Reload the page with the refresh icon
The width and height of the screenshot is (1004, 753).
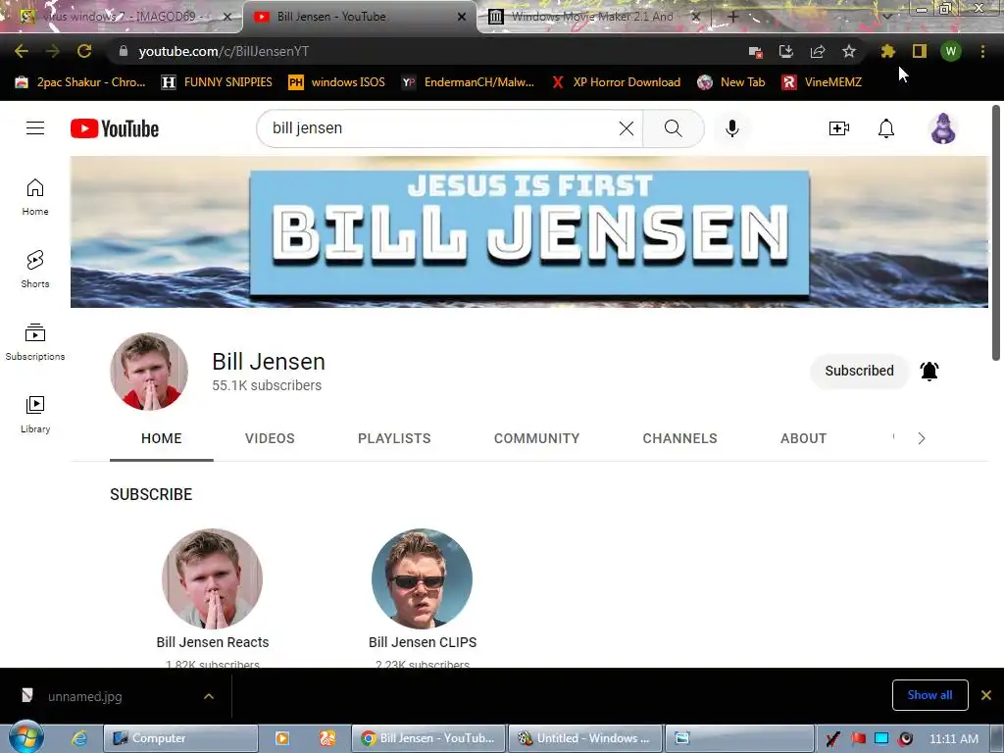click(84, 51)
